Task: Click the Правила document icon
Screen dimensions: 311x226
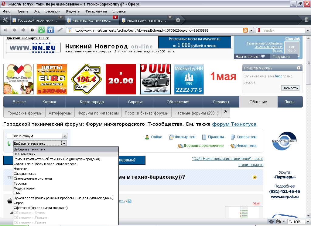Action: (204, 137)
